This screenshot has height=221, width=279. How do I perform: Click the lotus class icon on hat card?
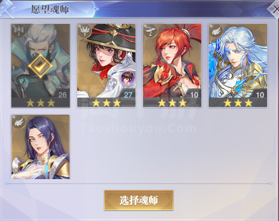(x=84, y=31)
